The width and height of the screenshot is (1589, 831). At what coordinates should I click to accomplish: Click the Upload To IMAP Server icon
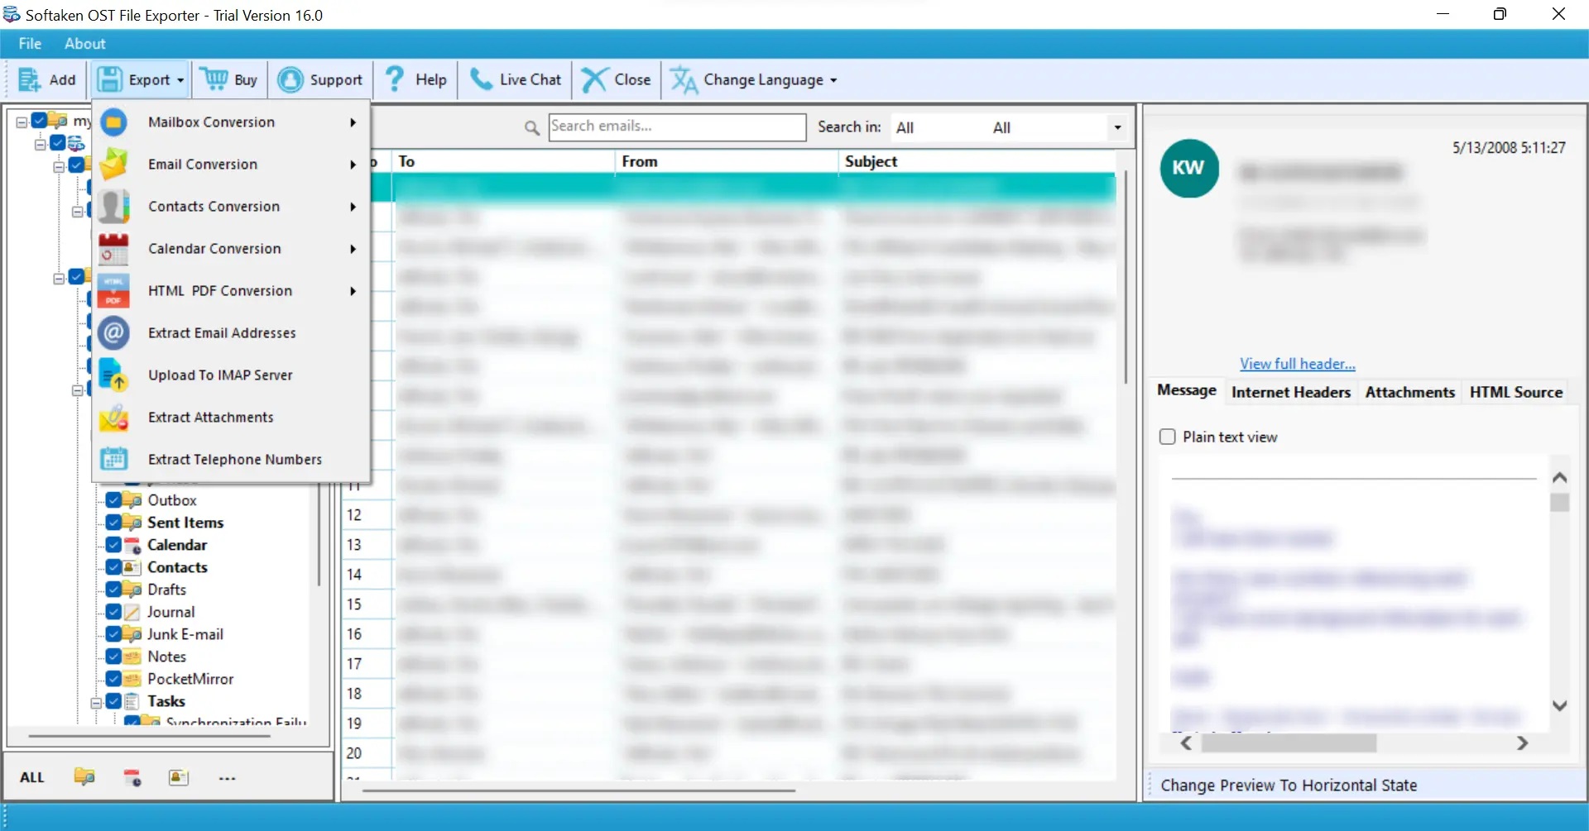(113, 375)
